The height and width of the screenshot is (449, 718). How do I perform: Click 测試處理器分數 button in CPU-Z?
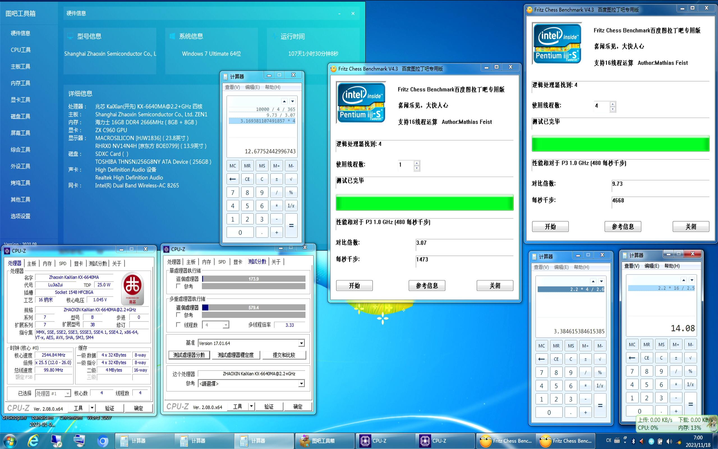tap(189, 355)
